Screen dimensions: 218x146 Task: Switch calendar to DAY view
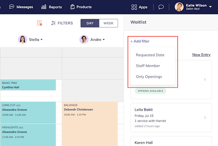pos(90,23)
